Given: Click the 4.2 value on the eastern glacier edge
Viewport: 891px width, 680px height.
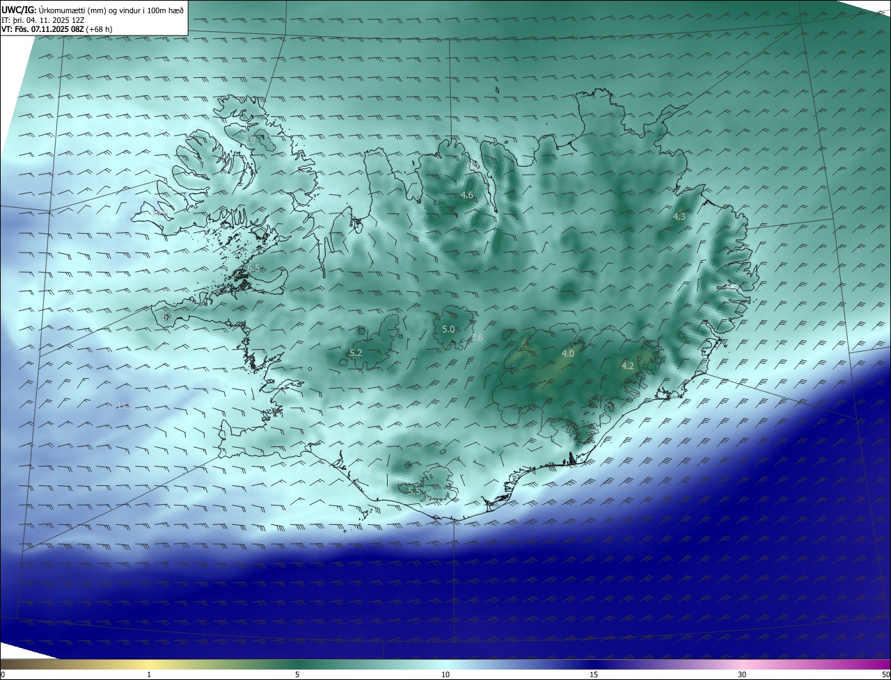Looking at the screenshot, I should point(627,366).
